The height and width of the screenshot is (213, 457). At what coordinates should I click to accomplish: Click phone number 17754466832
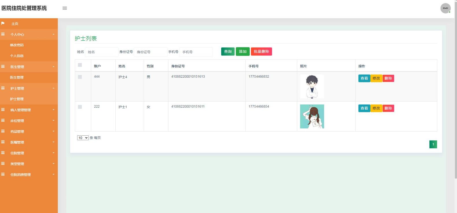pos(259,76)
